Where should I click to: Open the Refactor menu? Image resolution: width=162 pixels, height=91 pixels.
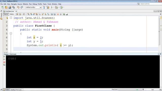pos(26,4)
